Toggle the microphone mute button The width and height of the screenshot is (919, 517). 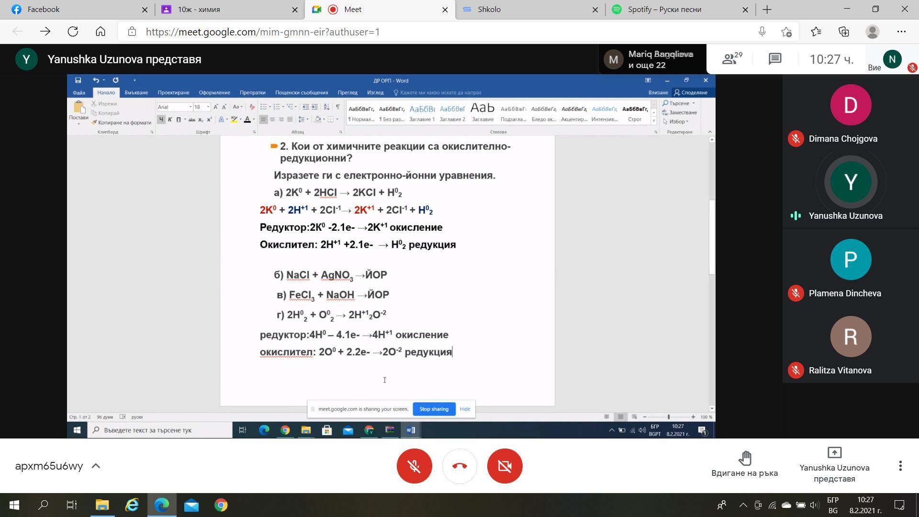tap(414, 466)
